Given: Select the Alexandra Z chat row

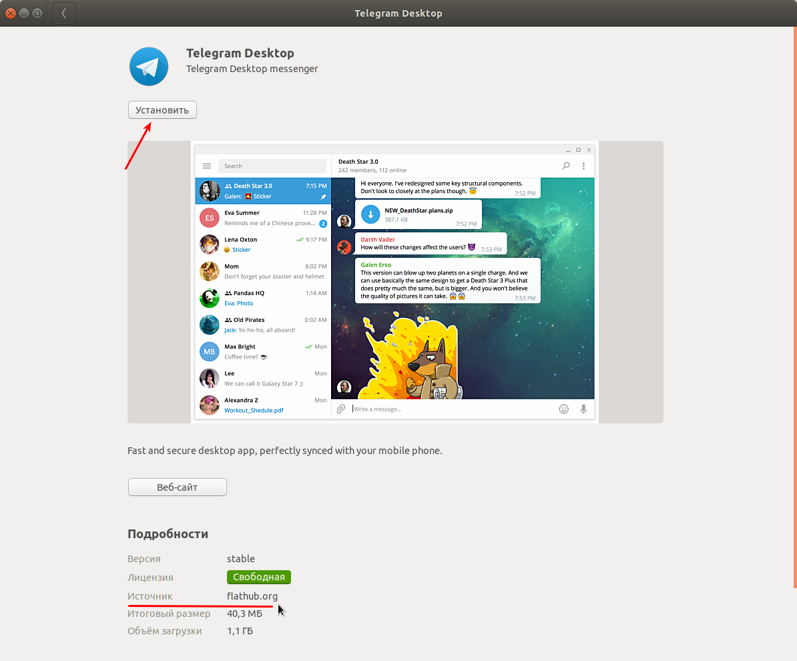Looking at the screenshot, I should pyautogui.click(x=263, y=405).
